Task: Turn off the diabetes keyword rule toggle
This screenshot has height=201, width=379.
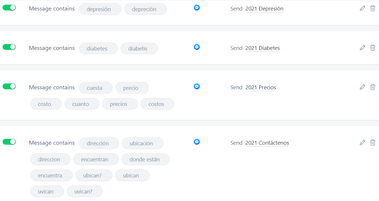Action: 9,47
